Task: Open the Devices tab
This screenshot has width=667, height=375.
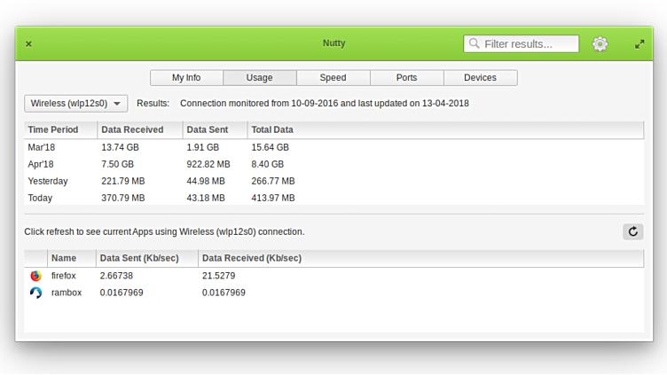Action: 480,78
